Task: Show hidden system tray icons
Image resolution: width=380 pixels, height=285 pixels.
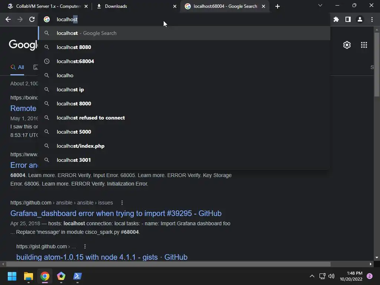Action: click(312, 276)
